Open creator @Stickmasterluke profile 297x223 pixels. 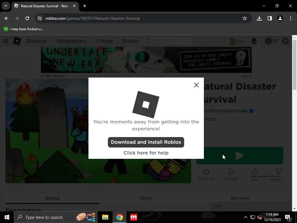(x=226, y=111)
